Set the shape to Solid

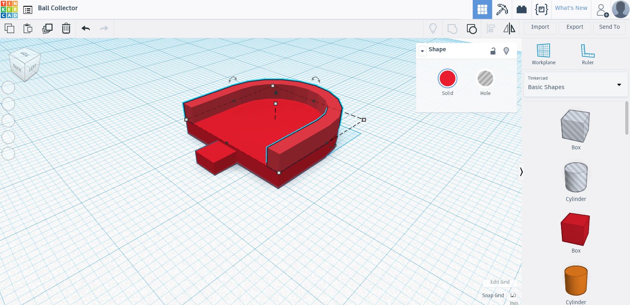448,82
